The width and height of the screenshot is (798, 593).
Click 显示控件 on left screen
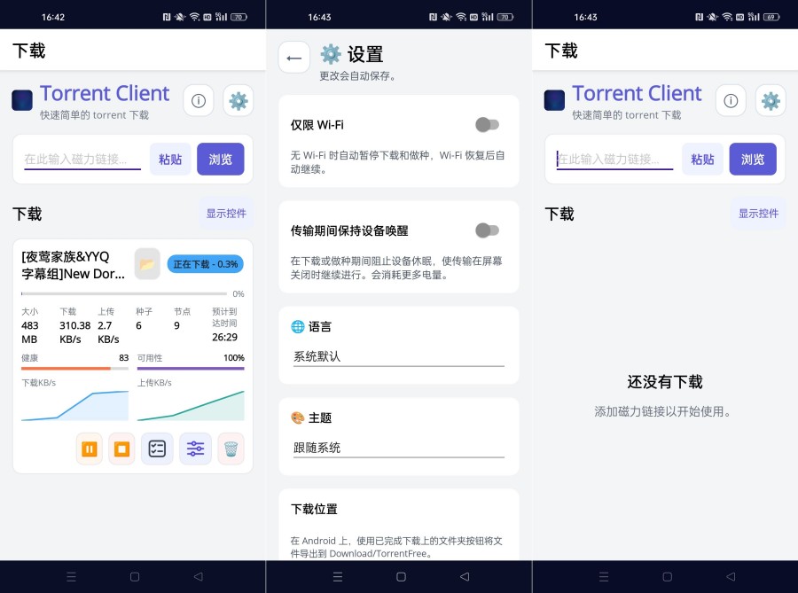[x=226, y=213]
